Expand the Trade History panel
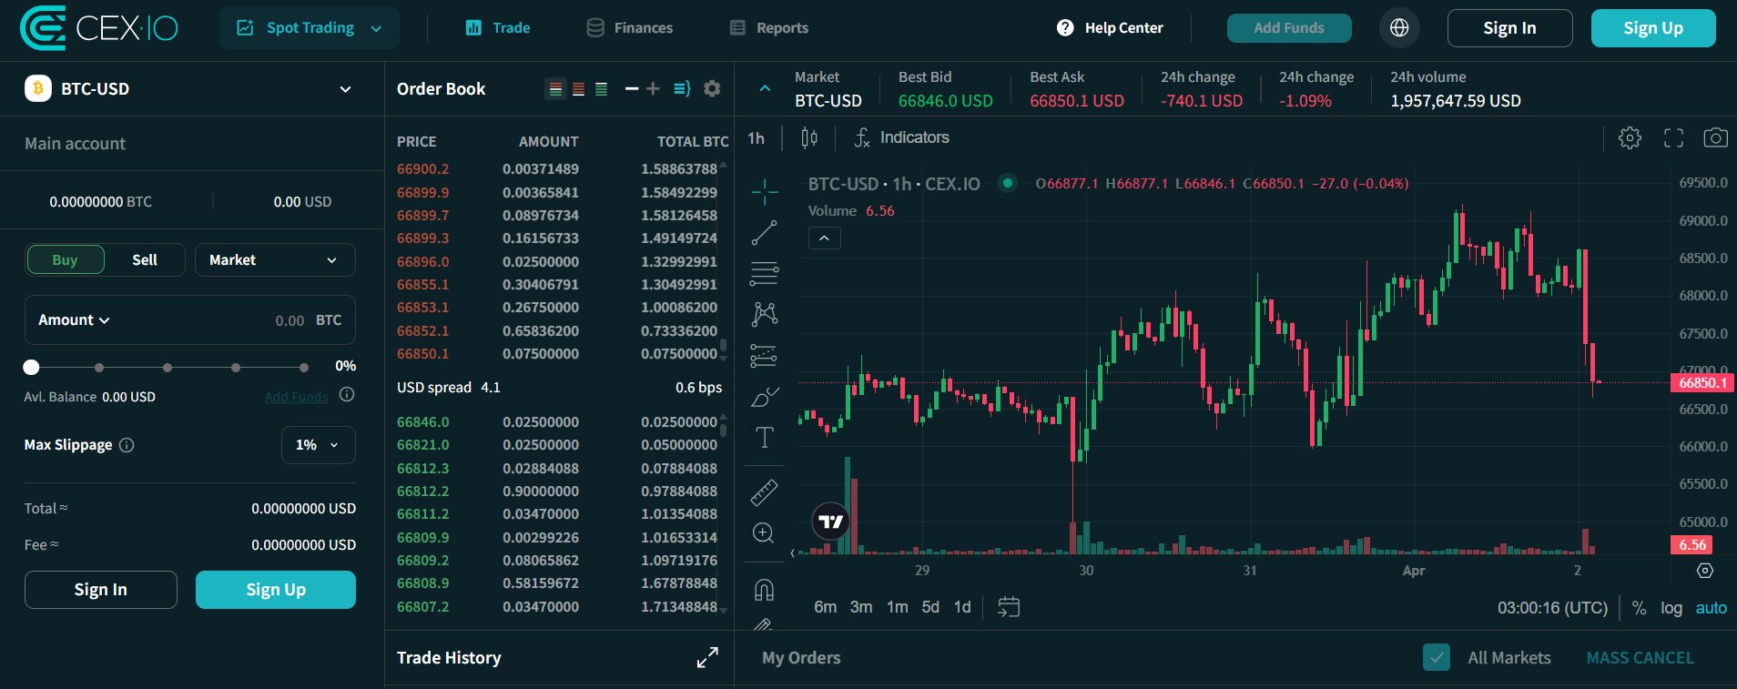1737x689 pixels. tap(707, 657)
